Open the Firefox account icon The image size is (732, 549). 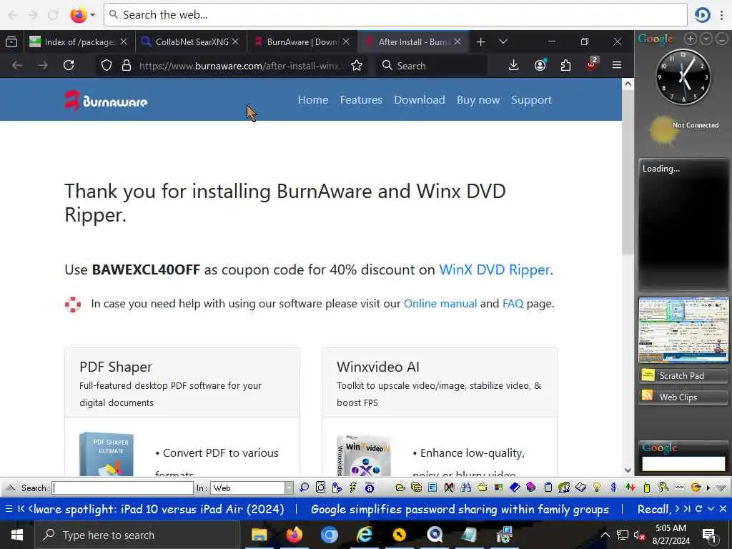point(540,65)
